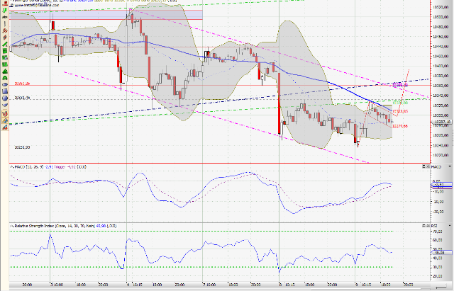454x291 pixels.
Task: Close the MACD indicator pane
Action: click(428, 166)
